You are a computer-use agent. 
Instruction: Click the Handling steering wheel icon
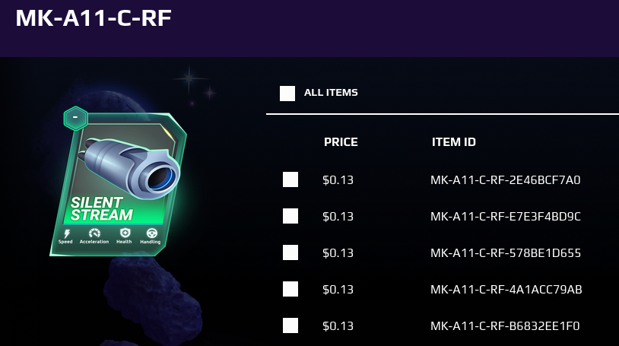pyautogui.click(x=151, y=233)
